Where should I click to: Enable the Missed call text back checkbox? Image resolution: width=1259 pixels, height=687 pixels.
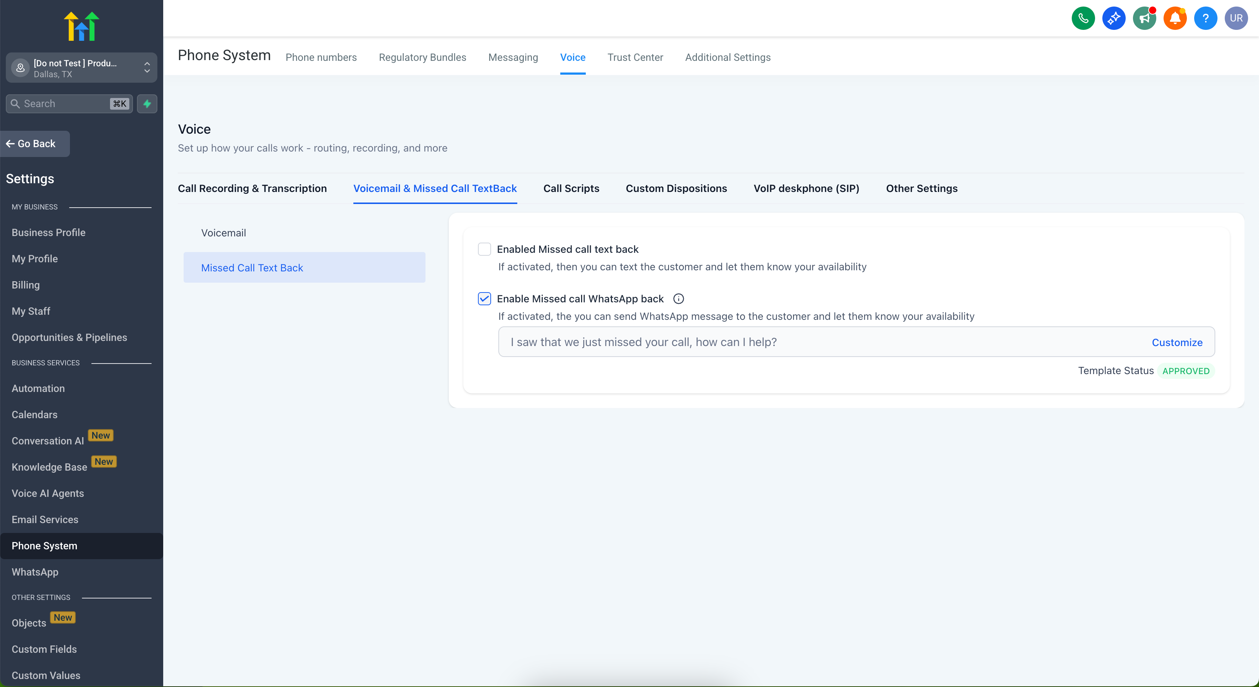coord(484,249)
